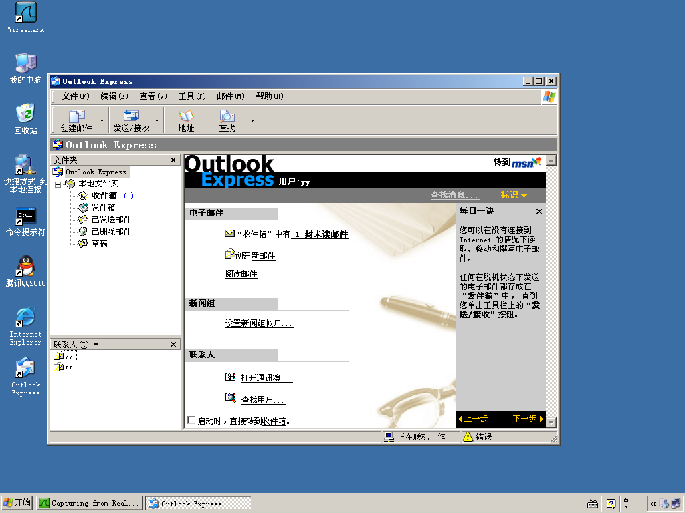The image size is (685, 513).
Task: Click Outlook Express taskbar button
Action: 198,504
